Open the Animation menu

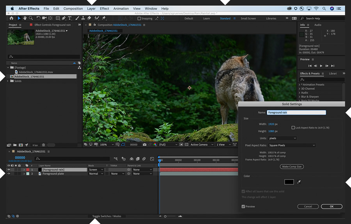pyautogui.click(x=121, y=9)
